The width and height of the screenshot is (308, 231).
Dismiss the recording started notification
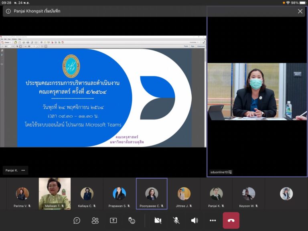(300, 11)
